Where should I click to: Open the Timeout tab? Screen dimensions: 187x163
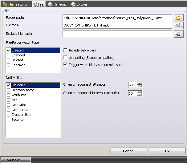click(57, 4)
